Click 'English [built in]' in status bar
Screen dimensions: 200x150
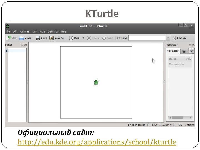coord(139,125)
